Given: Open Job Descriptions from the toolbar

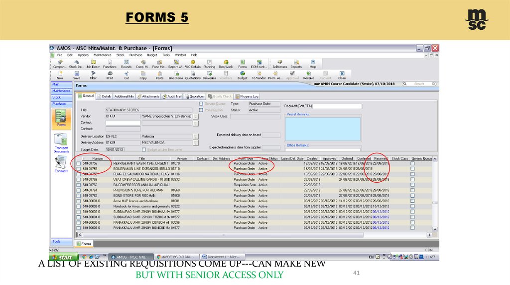Looking at the screenshot, I should coord(93,64).
